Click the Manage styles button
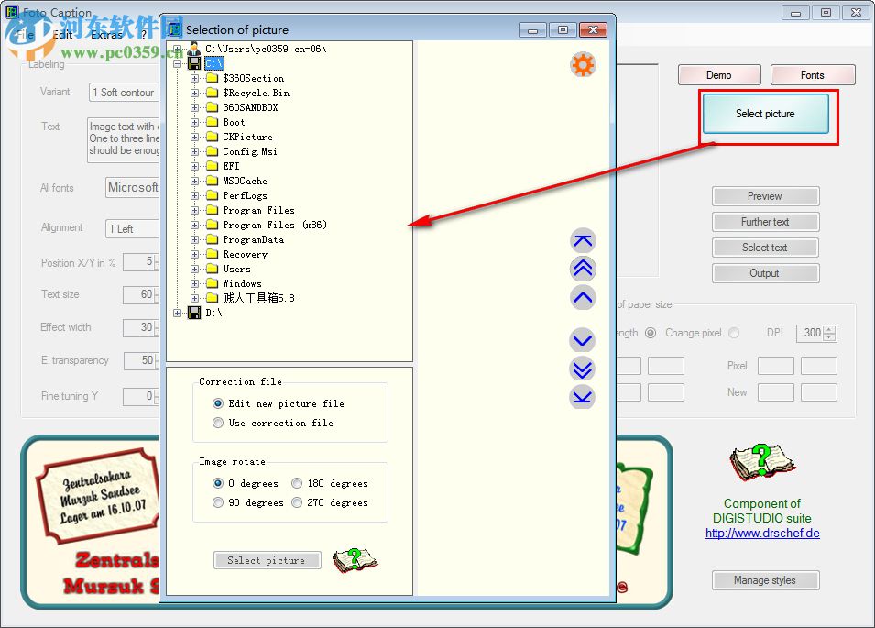Image resolution: width=875 pixels, height=628 pixels. 765,580
